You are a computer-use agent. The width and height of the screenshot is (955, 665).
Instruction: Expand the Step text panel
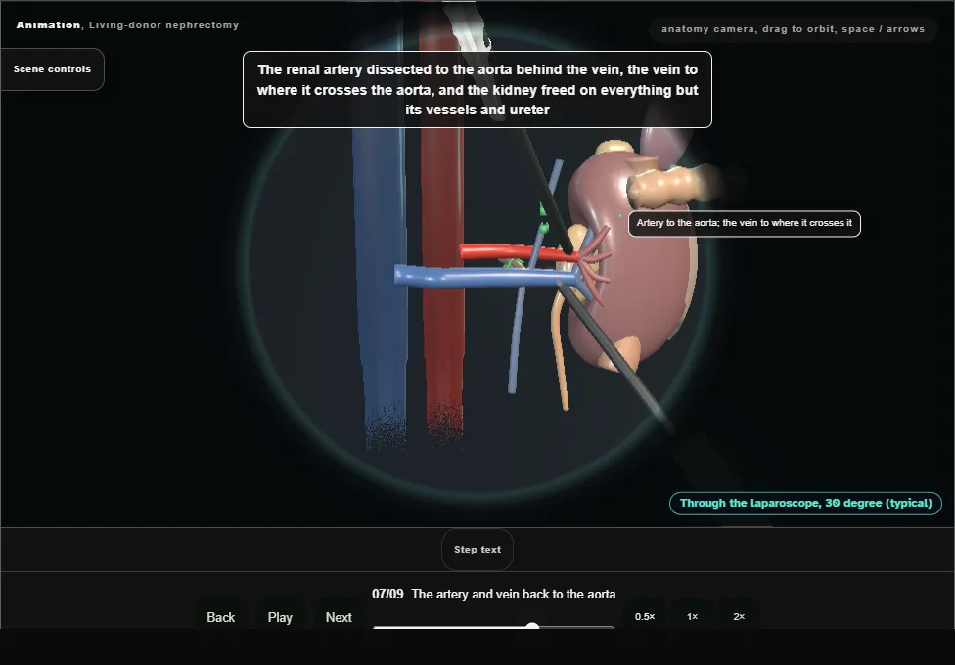pyautogui.click(x=477, y=550)
